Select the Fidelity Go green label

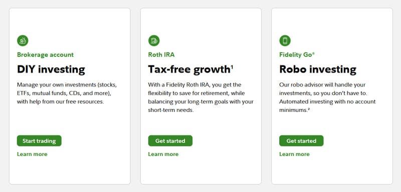coord(297,54)
